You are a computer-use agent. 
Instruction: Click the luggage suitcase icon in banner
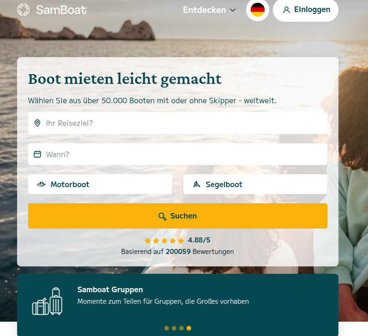point(47,301)
